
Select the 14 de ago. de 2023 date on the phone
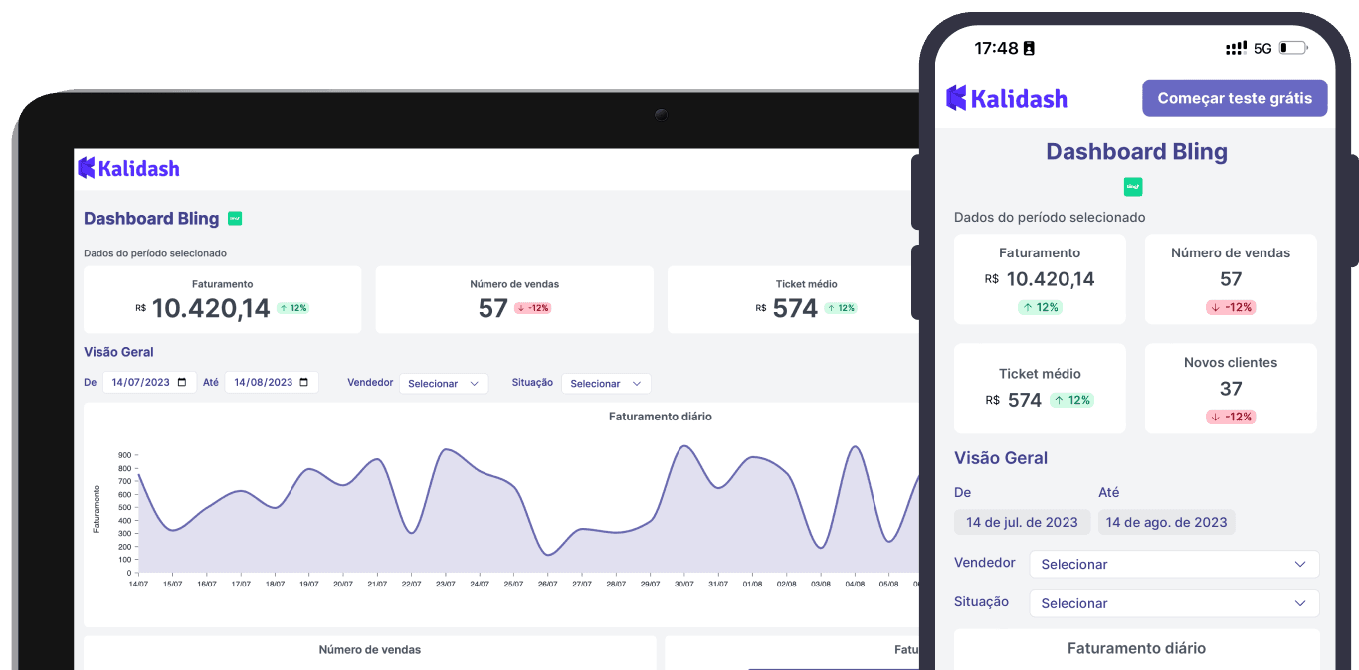pyautogui.click(x=1166, y=522)
